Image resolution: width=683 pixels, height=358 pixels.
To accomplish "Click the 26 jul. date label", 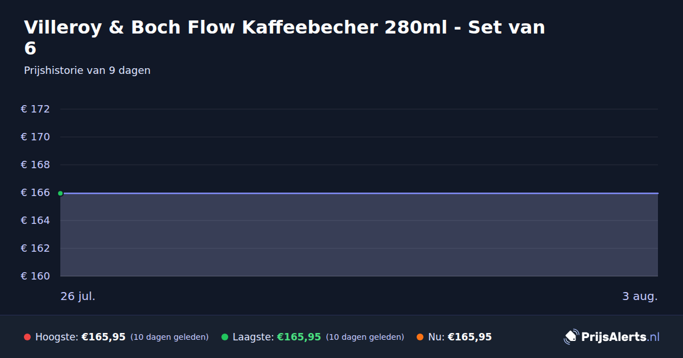I will click(x=78, y=296).
